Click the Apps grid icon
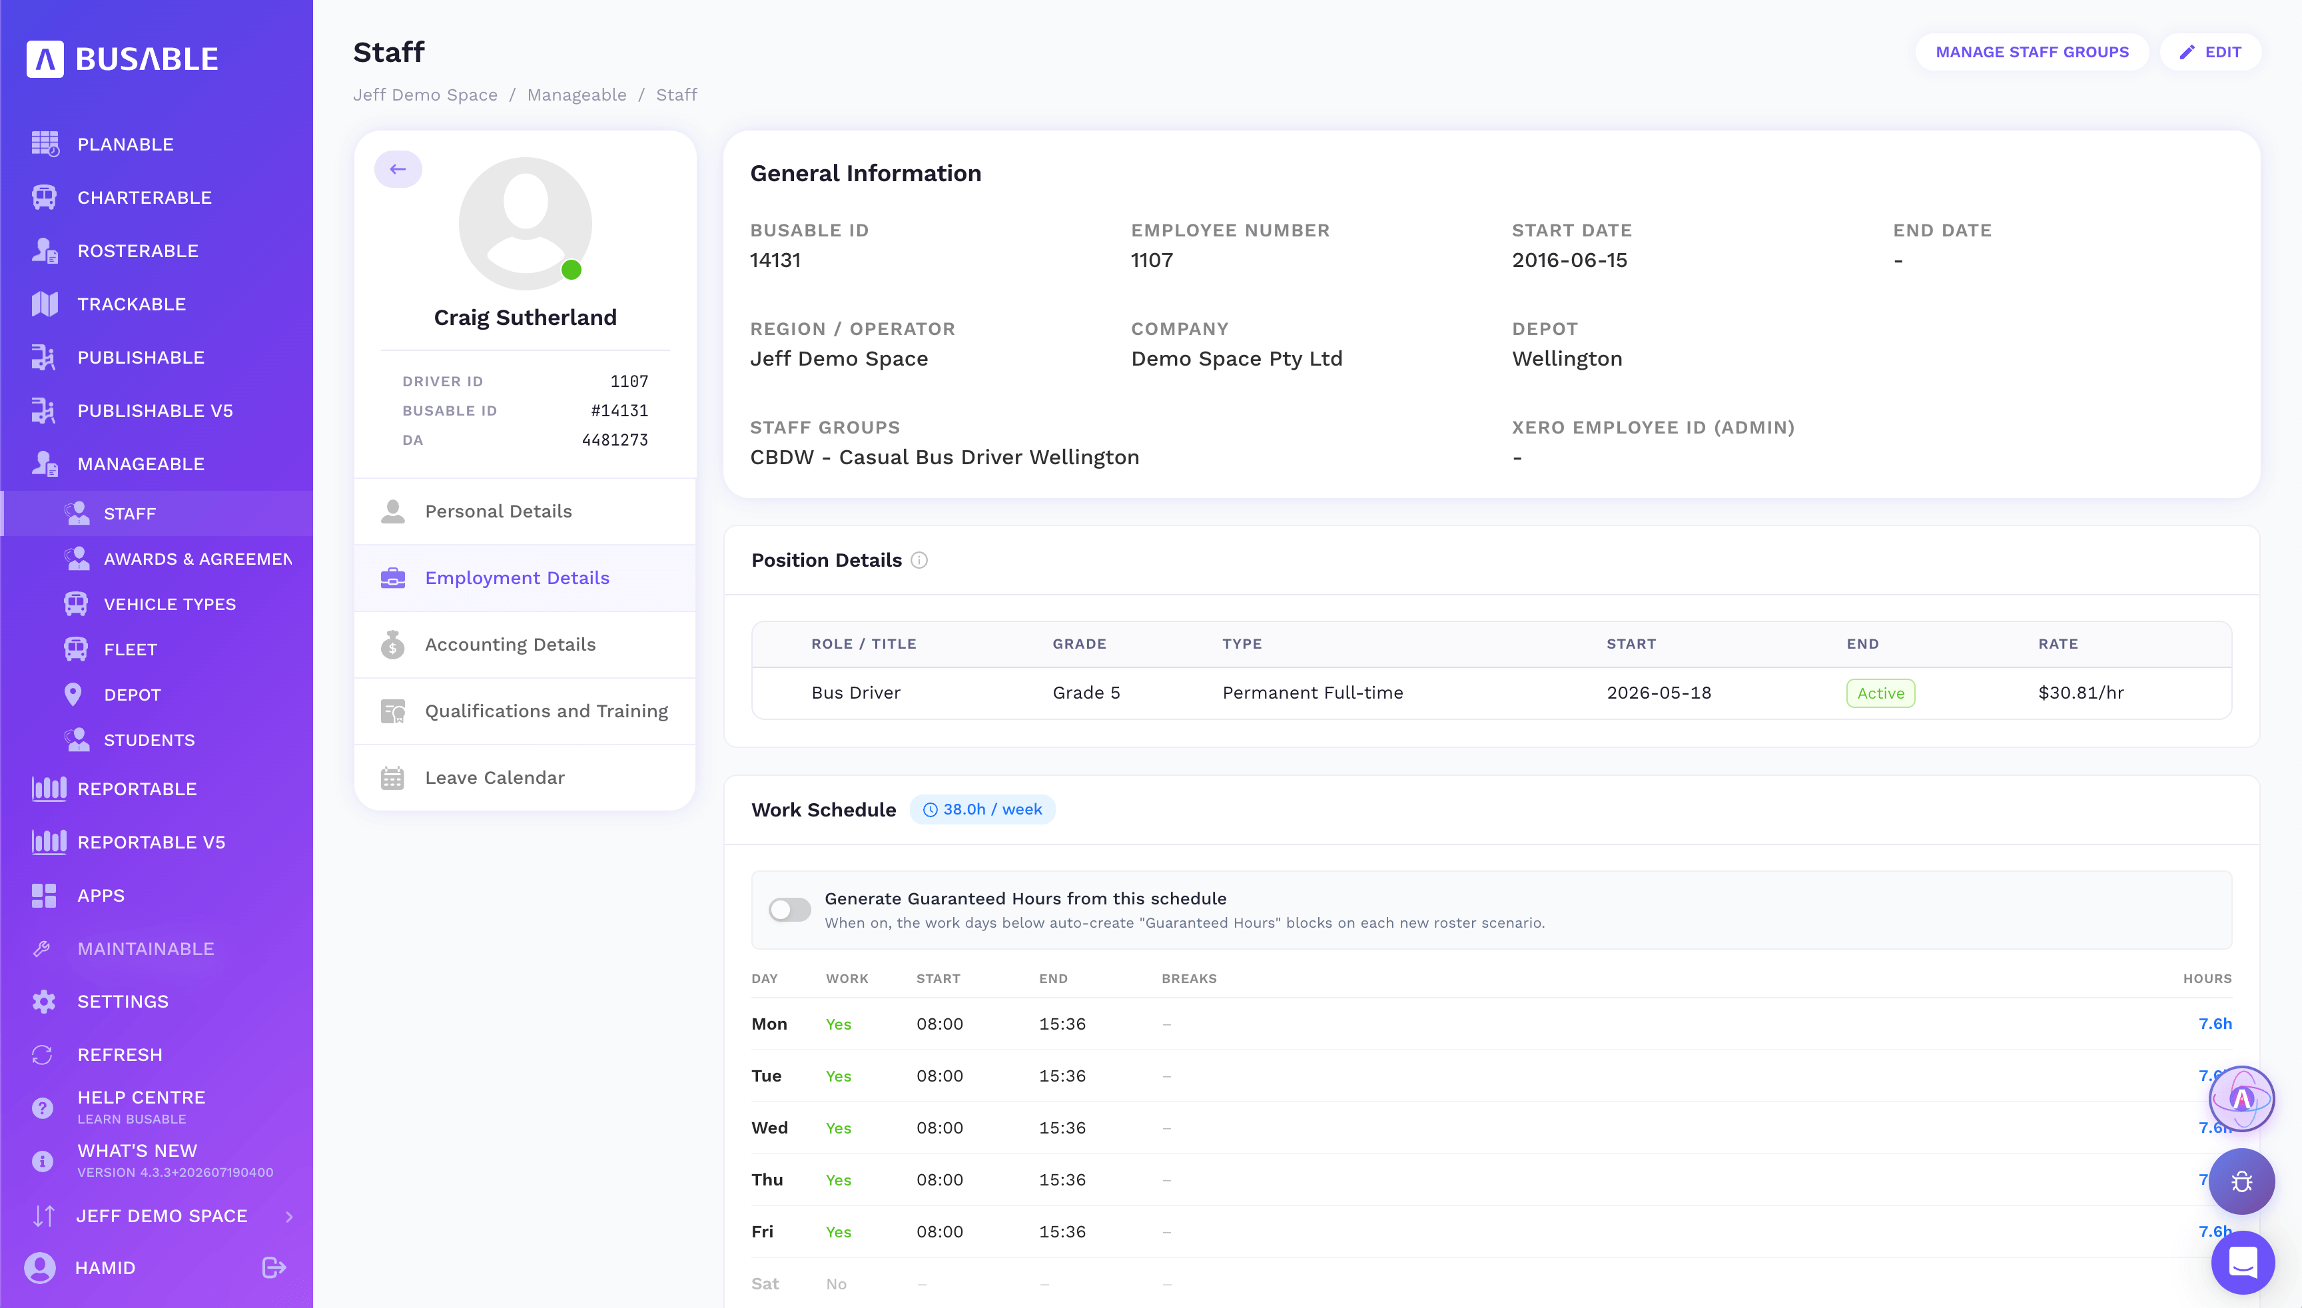The width and height of the screenshot is (2302, 1308). pyautogui.click(x=44, y=896)
